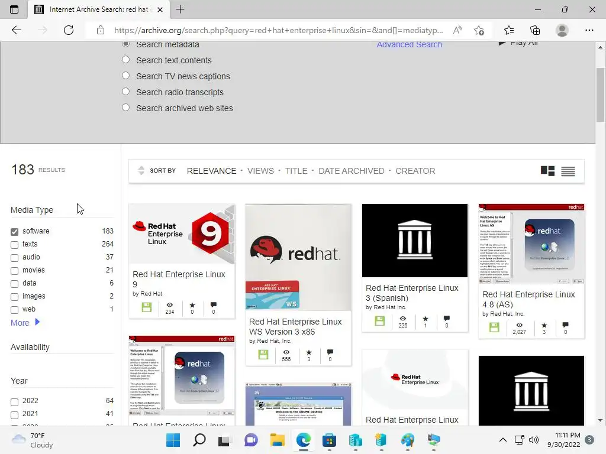The width and height of the screenshot is (606, 454).
Task: Open Red Hat Enterprise Linux WS Version 3 x86
Action: tap(296, 326)
